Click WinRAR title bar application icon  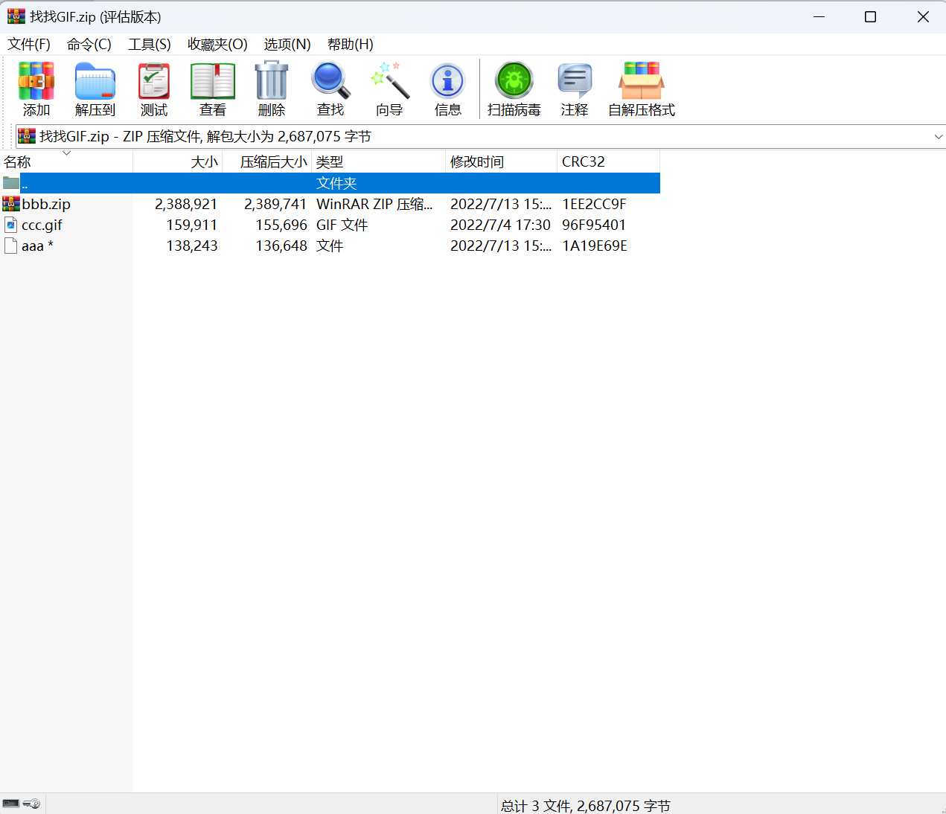click(x=16, y=16)
